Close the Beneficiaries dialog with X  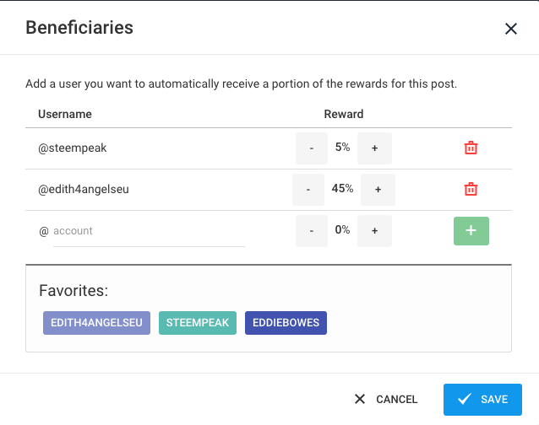coord(510,29)
